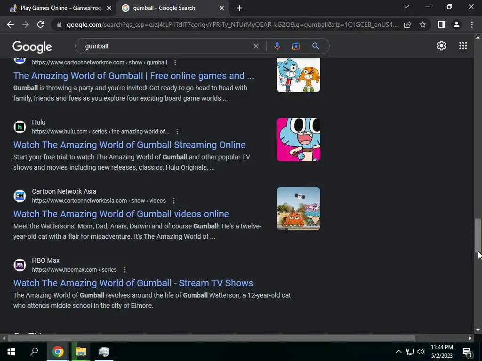Open the Windows Start menu

[11, 352]
